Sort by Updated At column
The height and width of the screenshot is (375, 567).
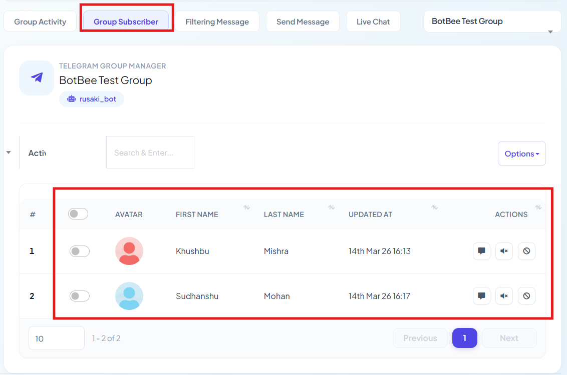[x=434, y=207]
